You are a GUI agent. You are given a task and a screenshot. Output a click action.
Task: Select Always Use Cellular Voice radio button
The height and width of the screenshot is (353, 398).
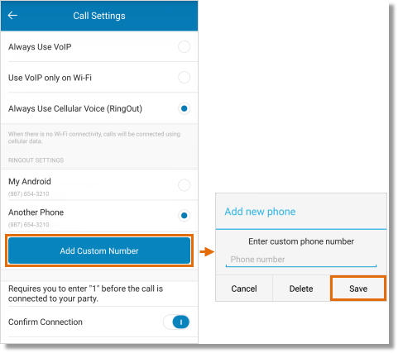pyautogui.click(x=184, y=108)
